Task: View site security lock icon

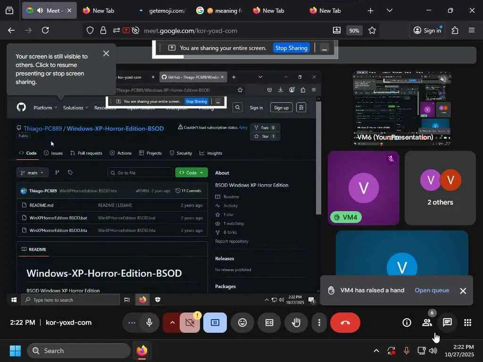Action: click(x=103, y=31)
